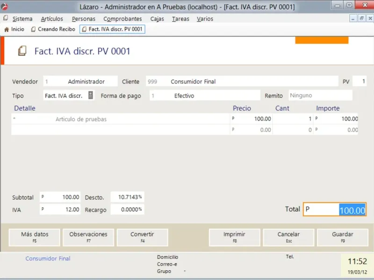Click the Correo-e label in footer
Viewport: 374px width, 280px height.
click(167, 264)
